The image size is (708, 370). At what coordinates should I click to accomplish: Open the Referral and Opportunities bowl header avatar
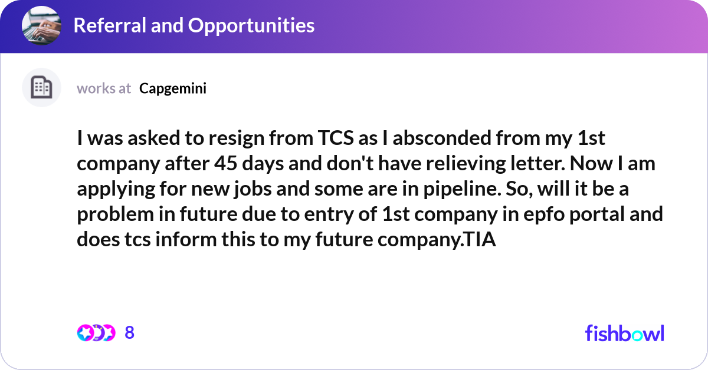(x=41, y=25)
